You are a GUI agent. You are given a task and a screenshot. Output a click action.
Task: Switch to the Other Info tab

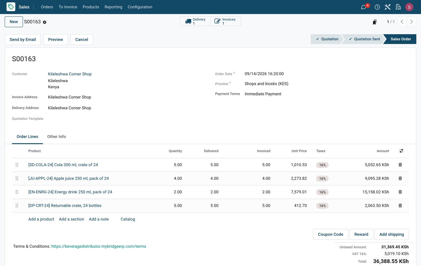[57, 137]
